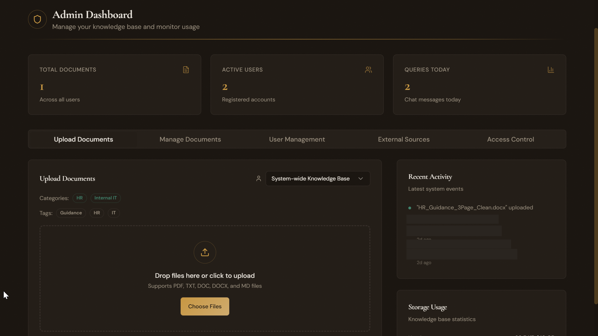Click the upload arrow icon in the drop zone
This screenshot has height=336, width=598.
pos(205,252)
